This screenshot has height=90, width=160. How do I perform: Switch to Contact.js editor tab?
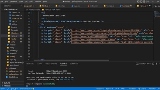click(x=109, y=6)
